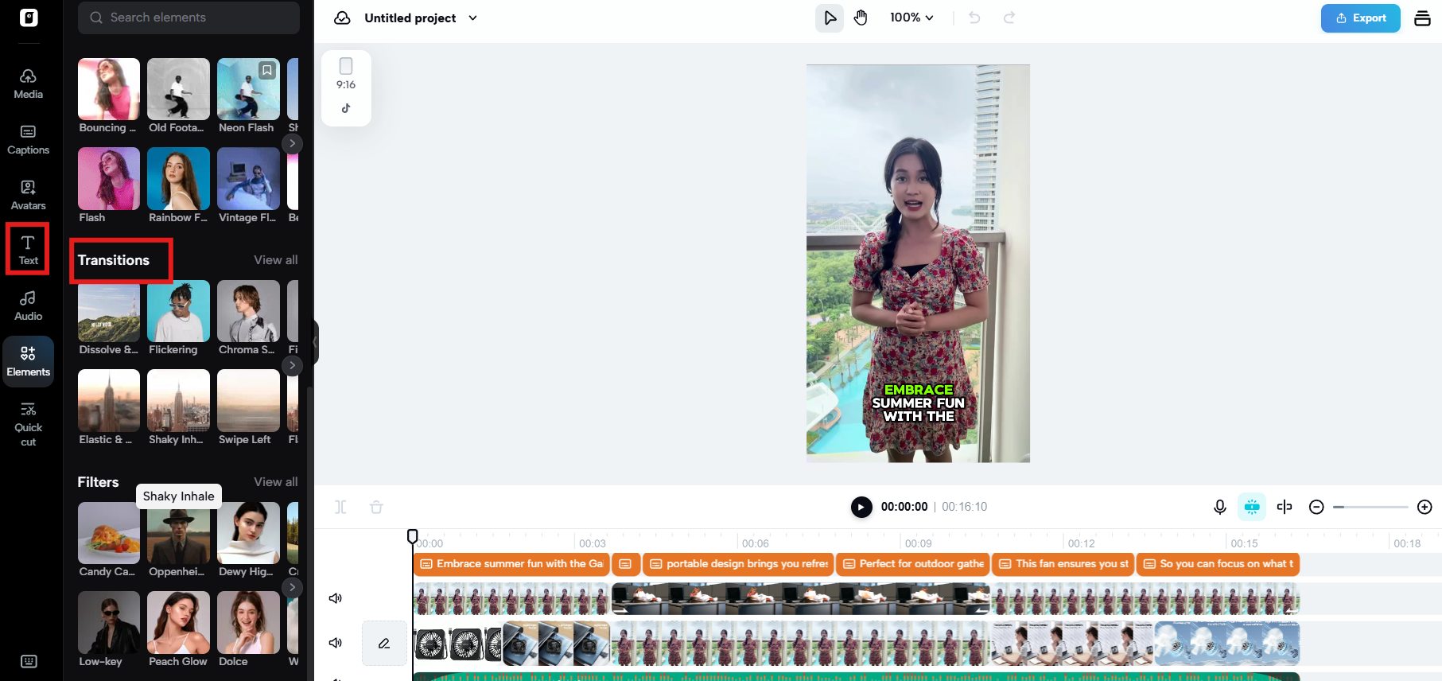Open the Quick cut tool
1442x681 pixels.
[28, 424]
